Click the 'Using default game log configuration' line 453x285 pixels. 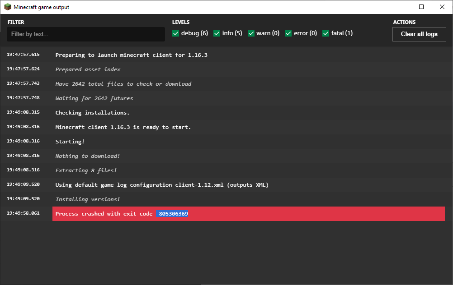(x=162, y=185)
